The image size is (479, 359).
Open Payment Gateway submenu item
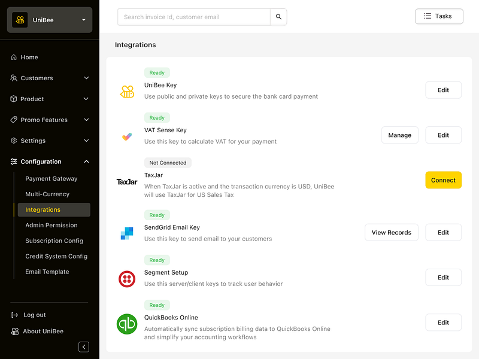(x=51, y=178)
